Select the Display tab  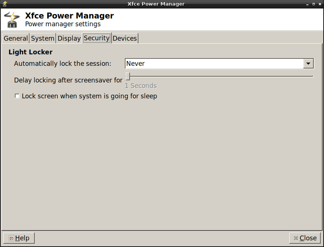click(x=69, y=38)
